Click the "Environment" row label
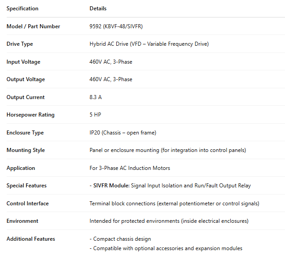Image resolution: width=285 pixels, height=260 pixels. [22, 221]
